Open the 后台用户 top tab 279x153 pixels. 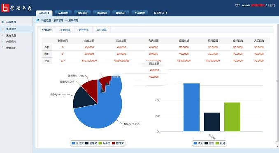[x=63, y=13]
